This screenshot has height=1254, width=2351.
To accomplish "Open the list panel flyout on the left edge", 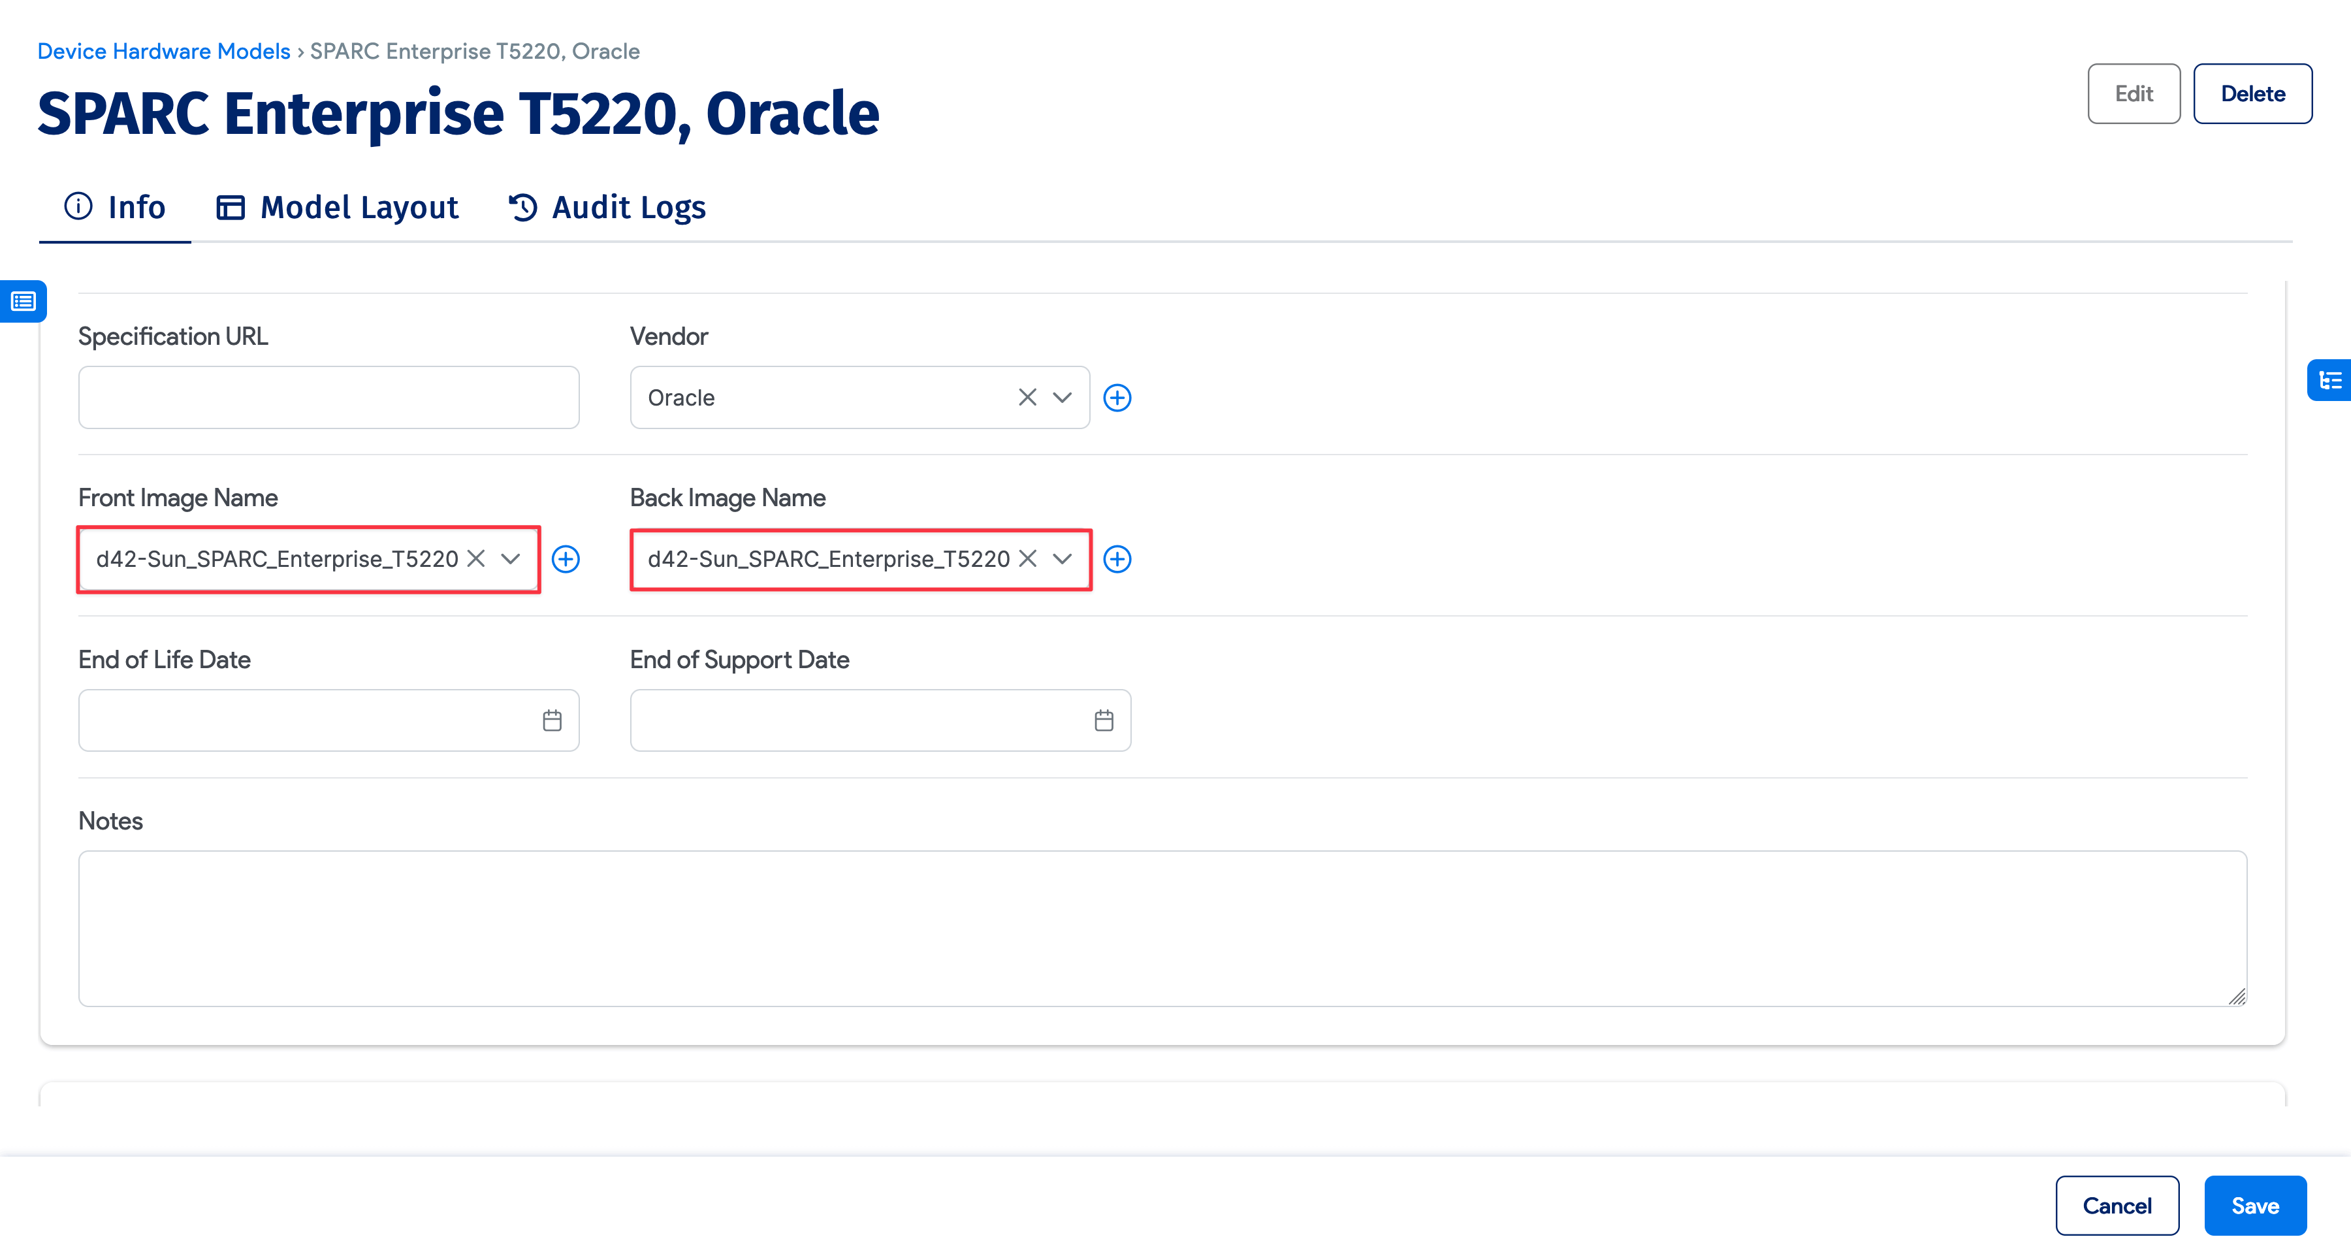I will (23, 300).
